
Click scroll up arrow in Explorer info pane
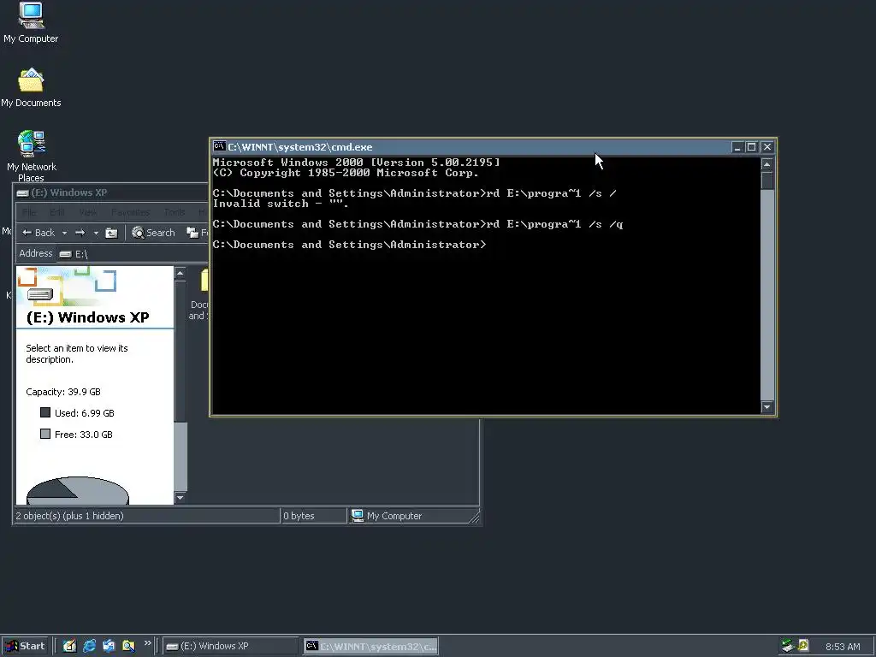point(180,273)
